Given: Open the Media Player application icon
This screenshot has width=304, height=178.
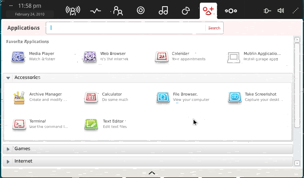Looking at the screenshot, I should click(x=18, y=57).
